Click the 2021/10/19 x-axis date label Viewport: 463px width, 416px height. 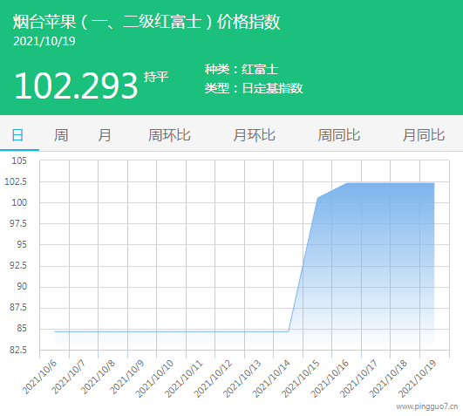pyautogui.click(x=418, y=378)
